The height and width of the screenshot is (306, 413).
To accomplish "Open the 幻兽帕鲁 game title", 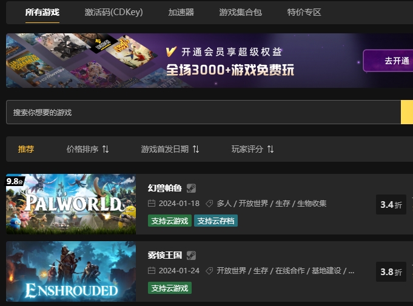I will tap(165, 188).
